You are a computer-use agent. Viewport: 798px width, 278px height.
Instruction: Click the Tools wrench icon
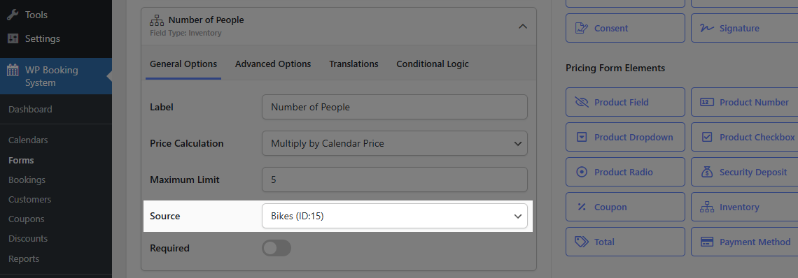click(13, 15)
